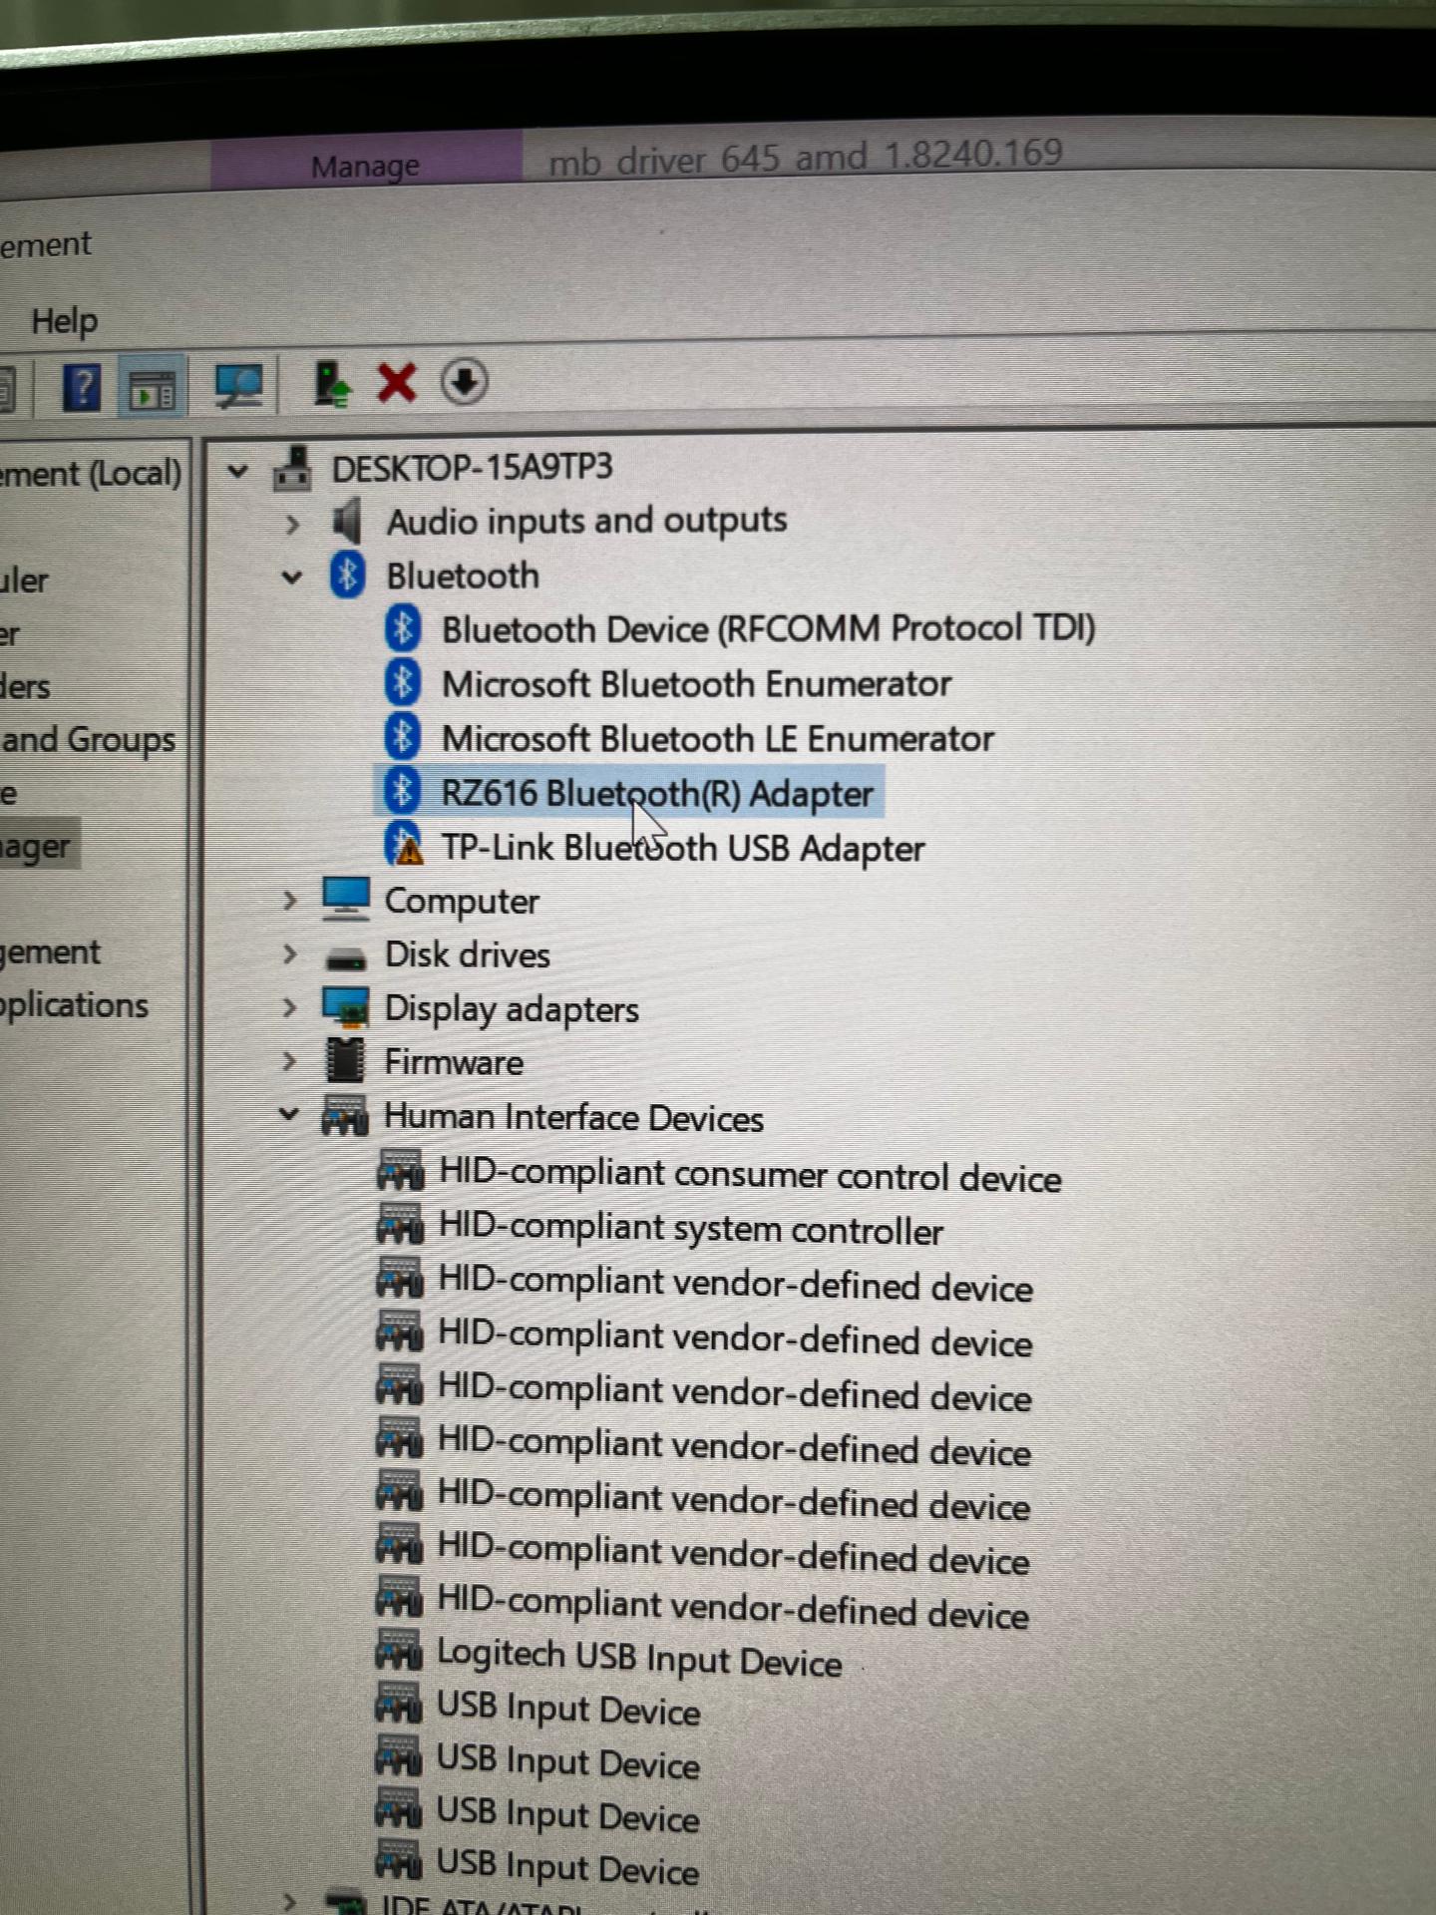
Task: Select the Disk drives label
Action: [x=467, y=955]
